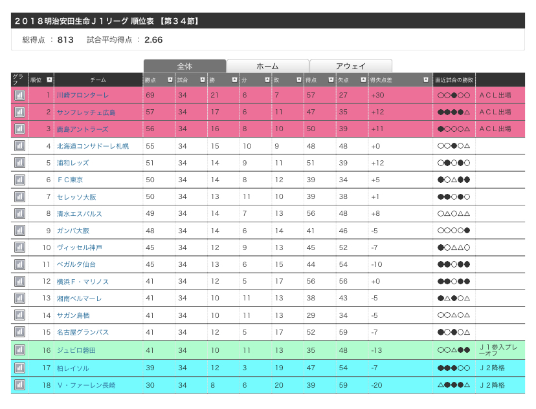
Task: Open the graph icon for ガンバ大阪
Action: pyautogui.click(x=19, y=231)
